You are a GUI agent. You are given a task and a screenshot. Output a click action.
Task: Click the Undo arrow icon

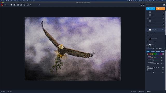[141, 5]
